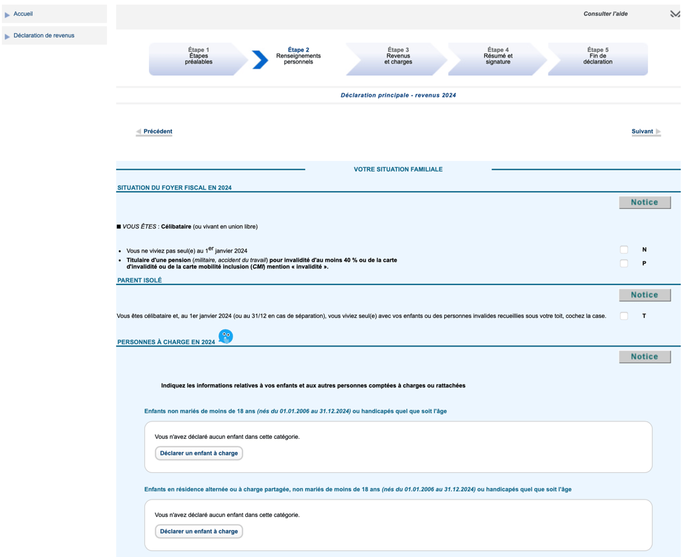Viewport: 684px width, 557px height.
Task: Open Notice for Parent isolé section
Action: tap(645, 295)
